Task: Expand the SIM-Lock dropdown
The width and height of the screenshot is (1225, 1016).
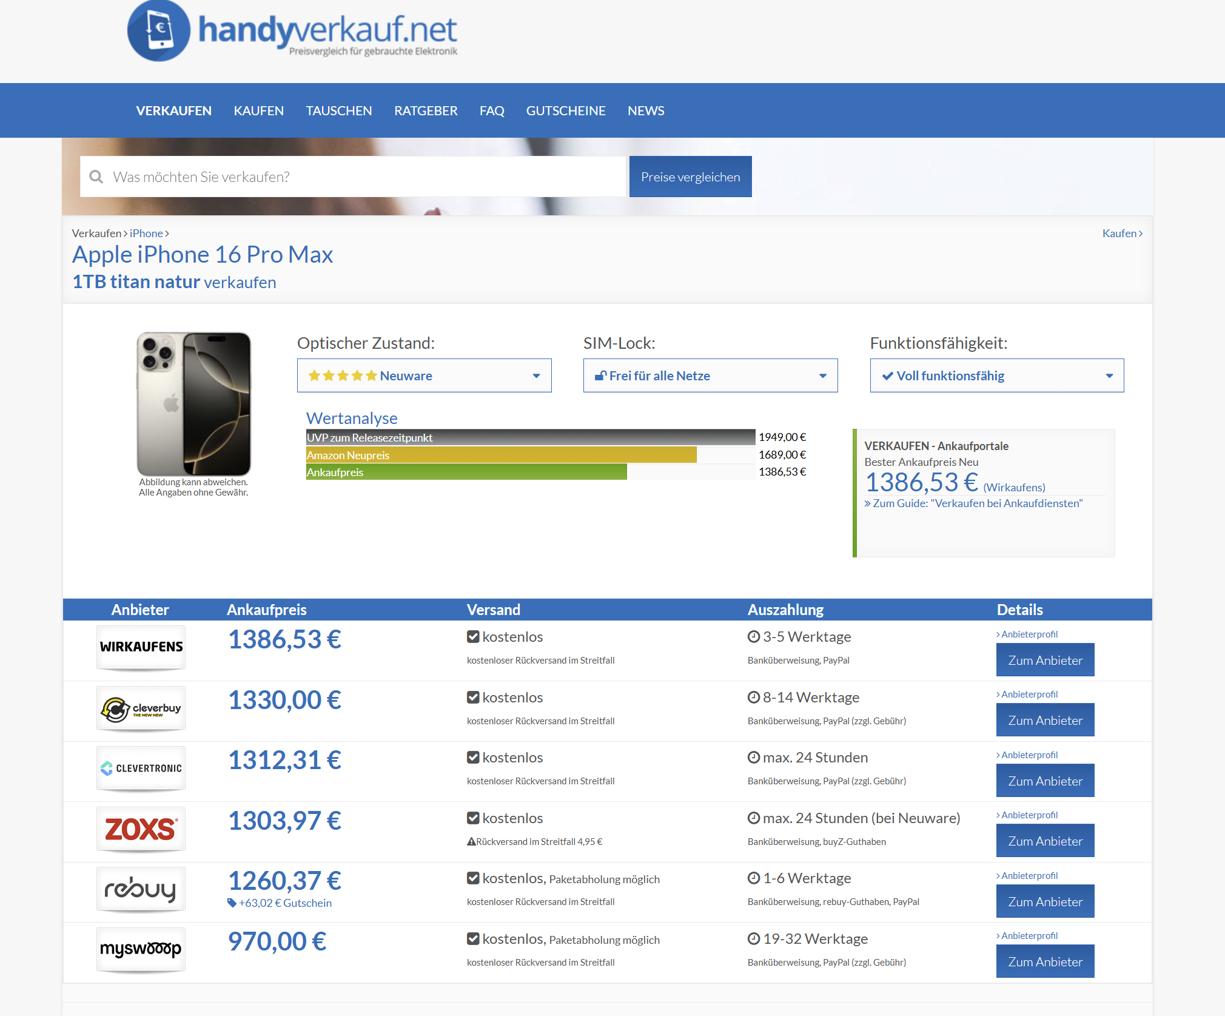Action: point(711,375)
